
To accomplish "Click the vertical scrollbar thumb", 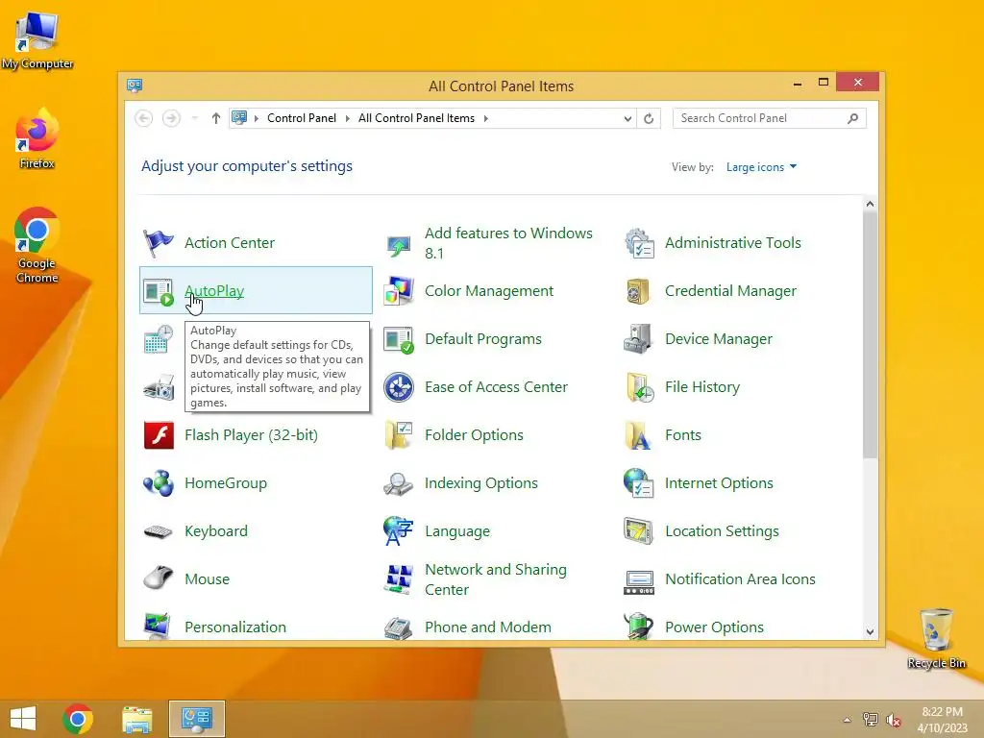I will pyautogui.click(x=870, y=334).
